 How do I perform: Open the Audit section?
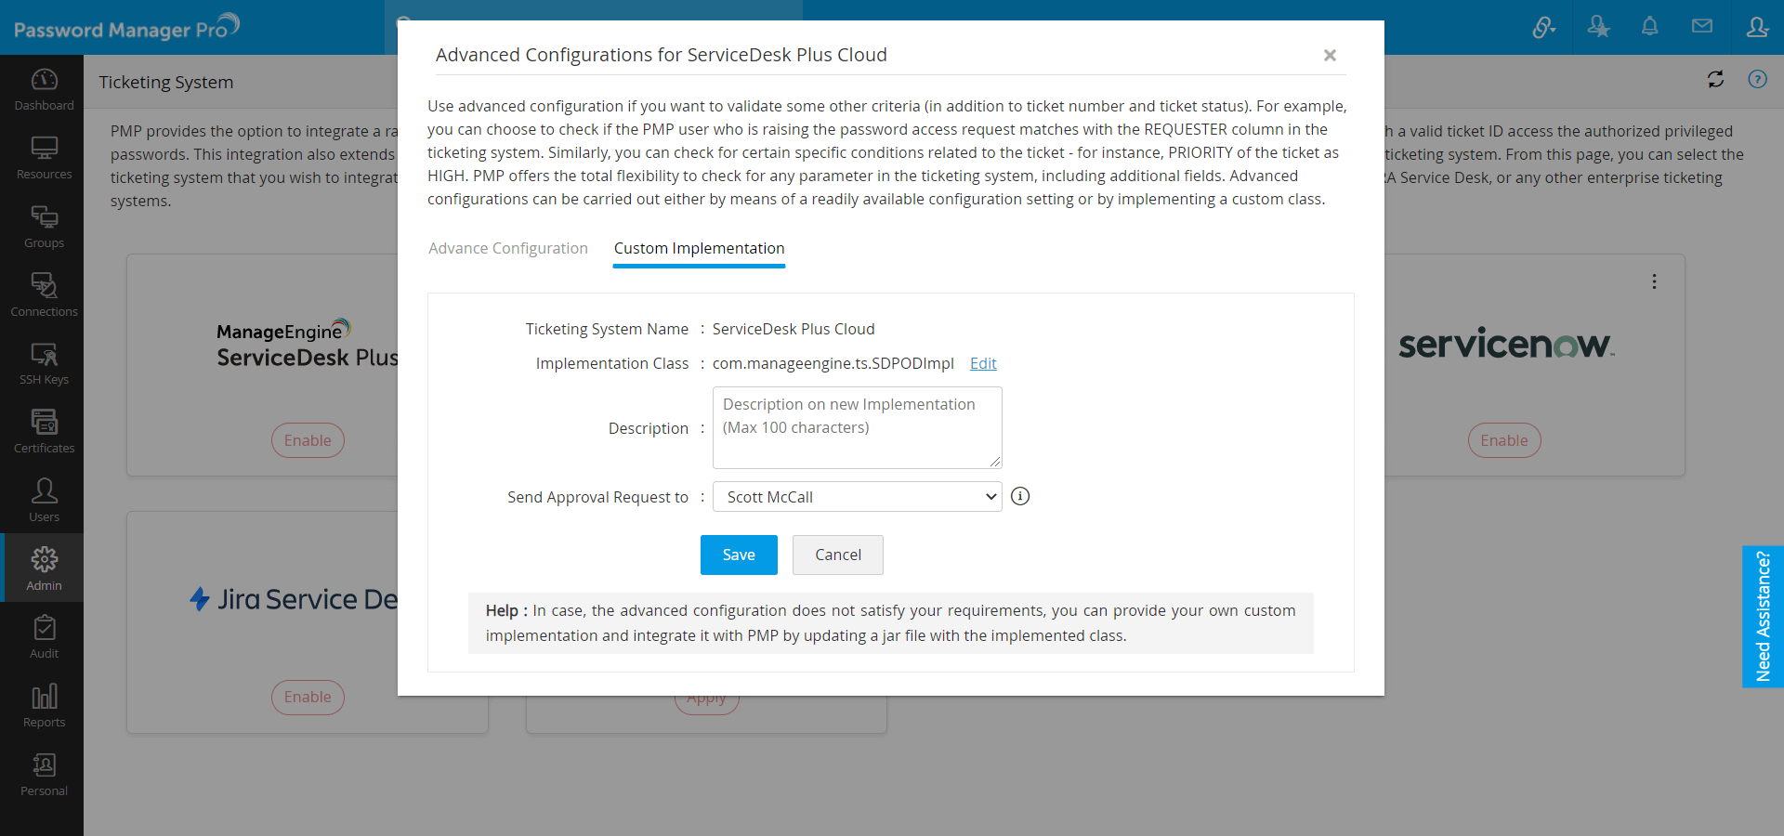[44, 637]
